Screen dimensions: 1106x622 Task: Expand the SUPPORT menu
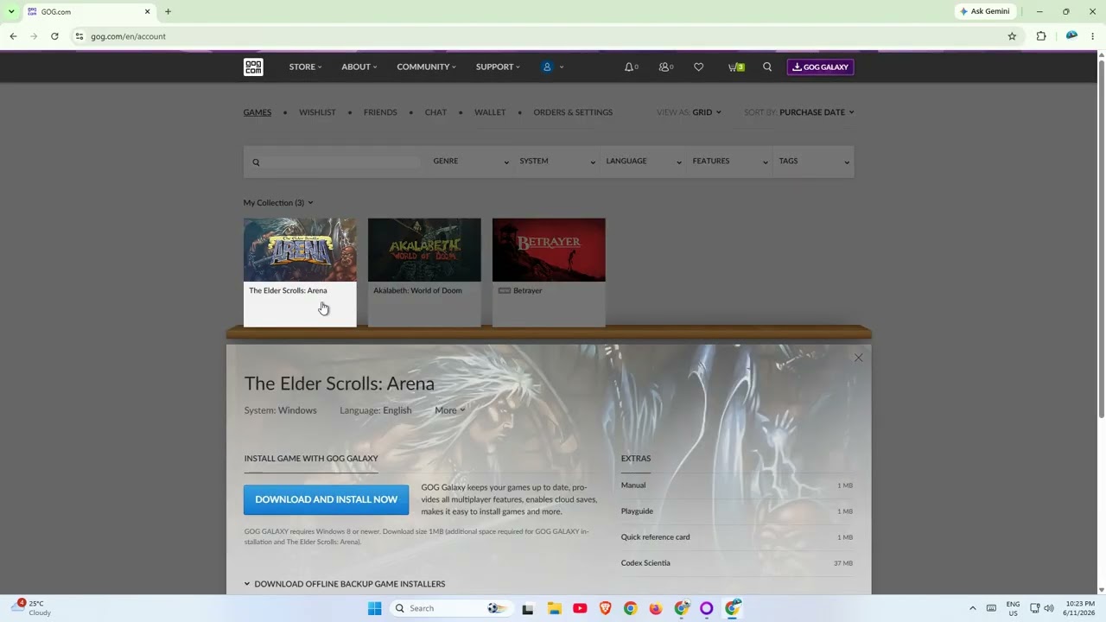click(498, 67)
